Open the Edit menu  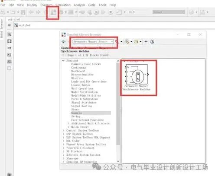(11, 5)
